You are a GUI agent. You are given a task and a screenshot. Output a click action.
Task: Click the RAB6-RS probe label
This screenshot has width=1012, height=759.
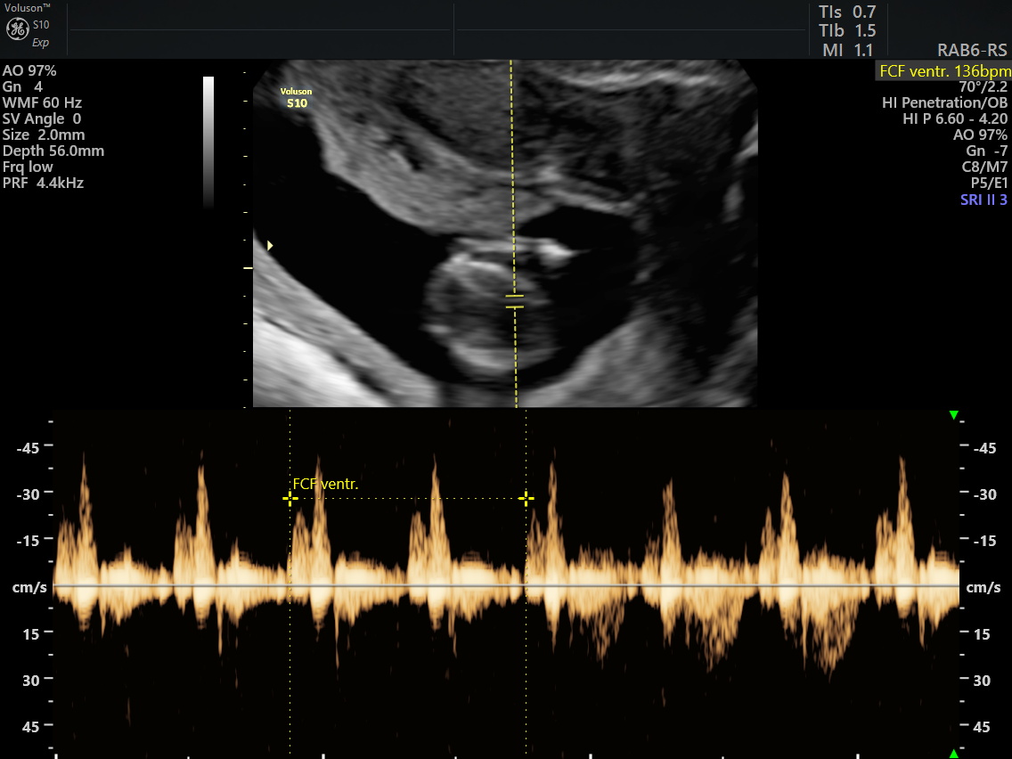[x=972, y=51]
